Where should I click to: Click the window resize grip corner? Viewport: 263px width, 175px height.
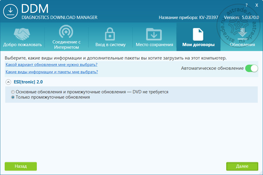pos(261,173)
